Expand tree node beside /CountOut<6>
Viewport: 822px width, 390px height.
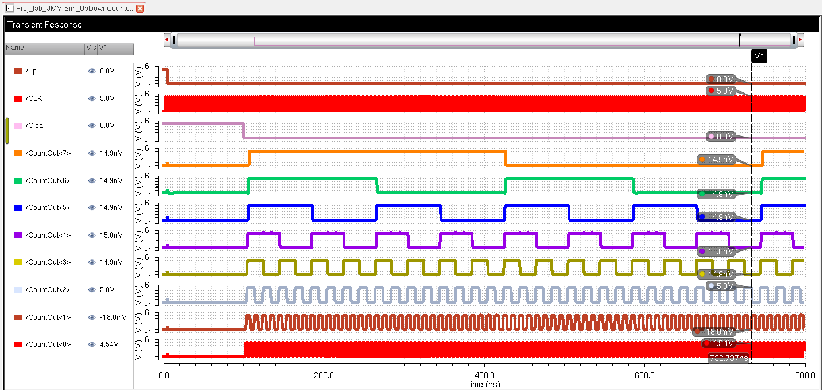pyautogui.click(x=10, y=179)
